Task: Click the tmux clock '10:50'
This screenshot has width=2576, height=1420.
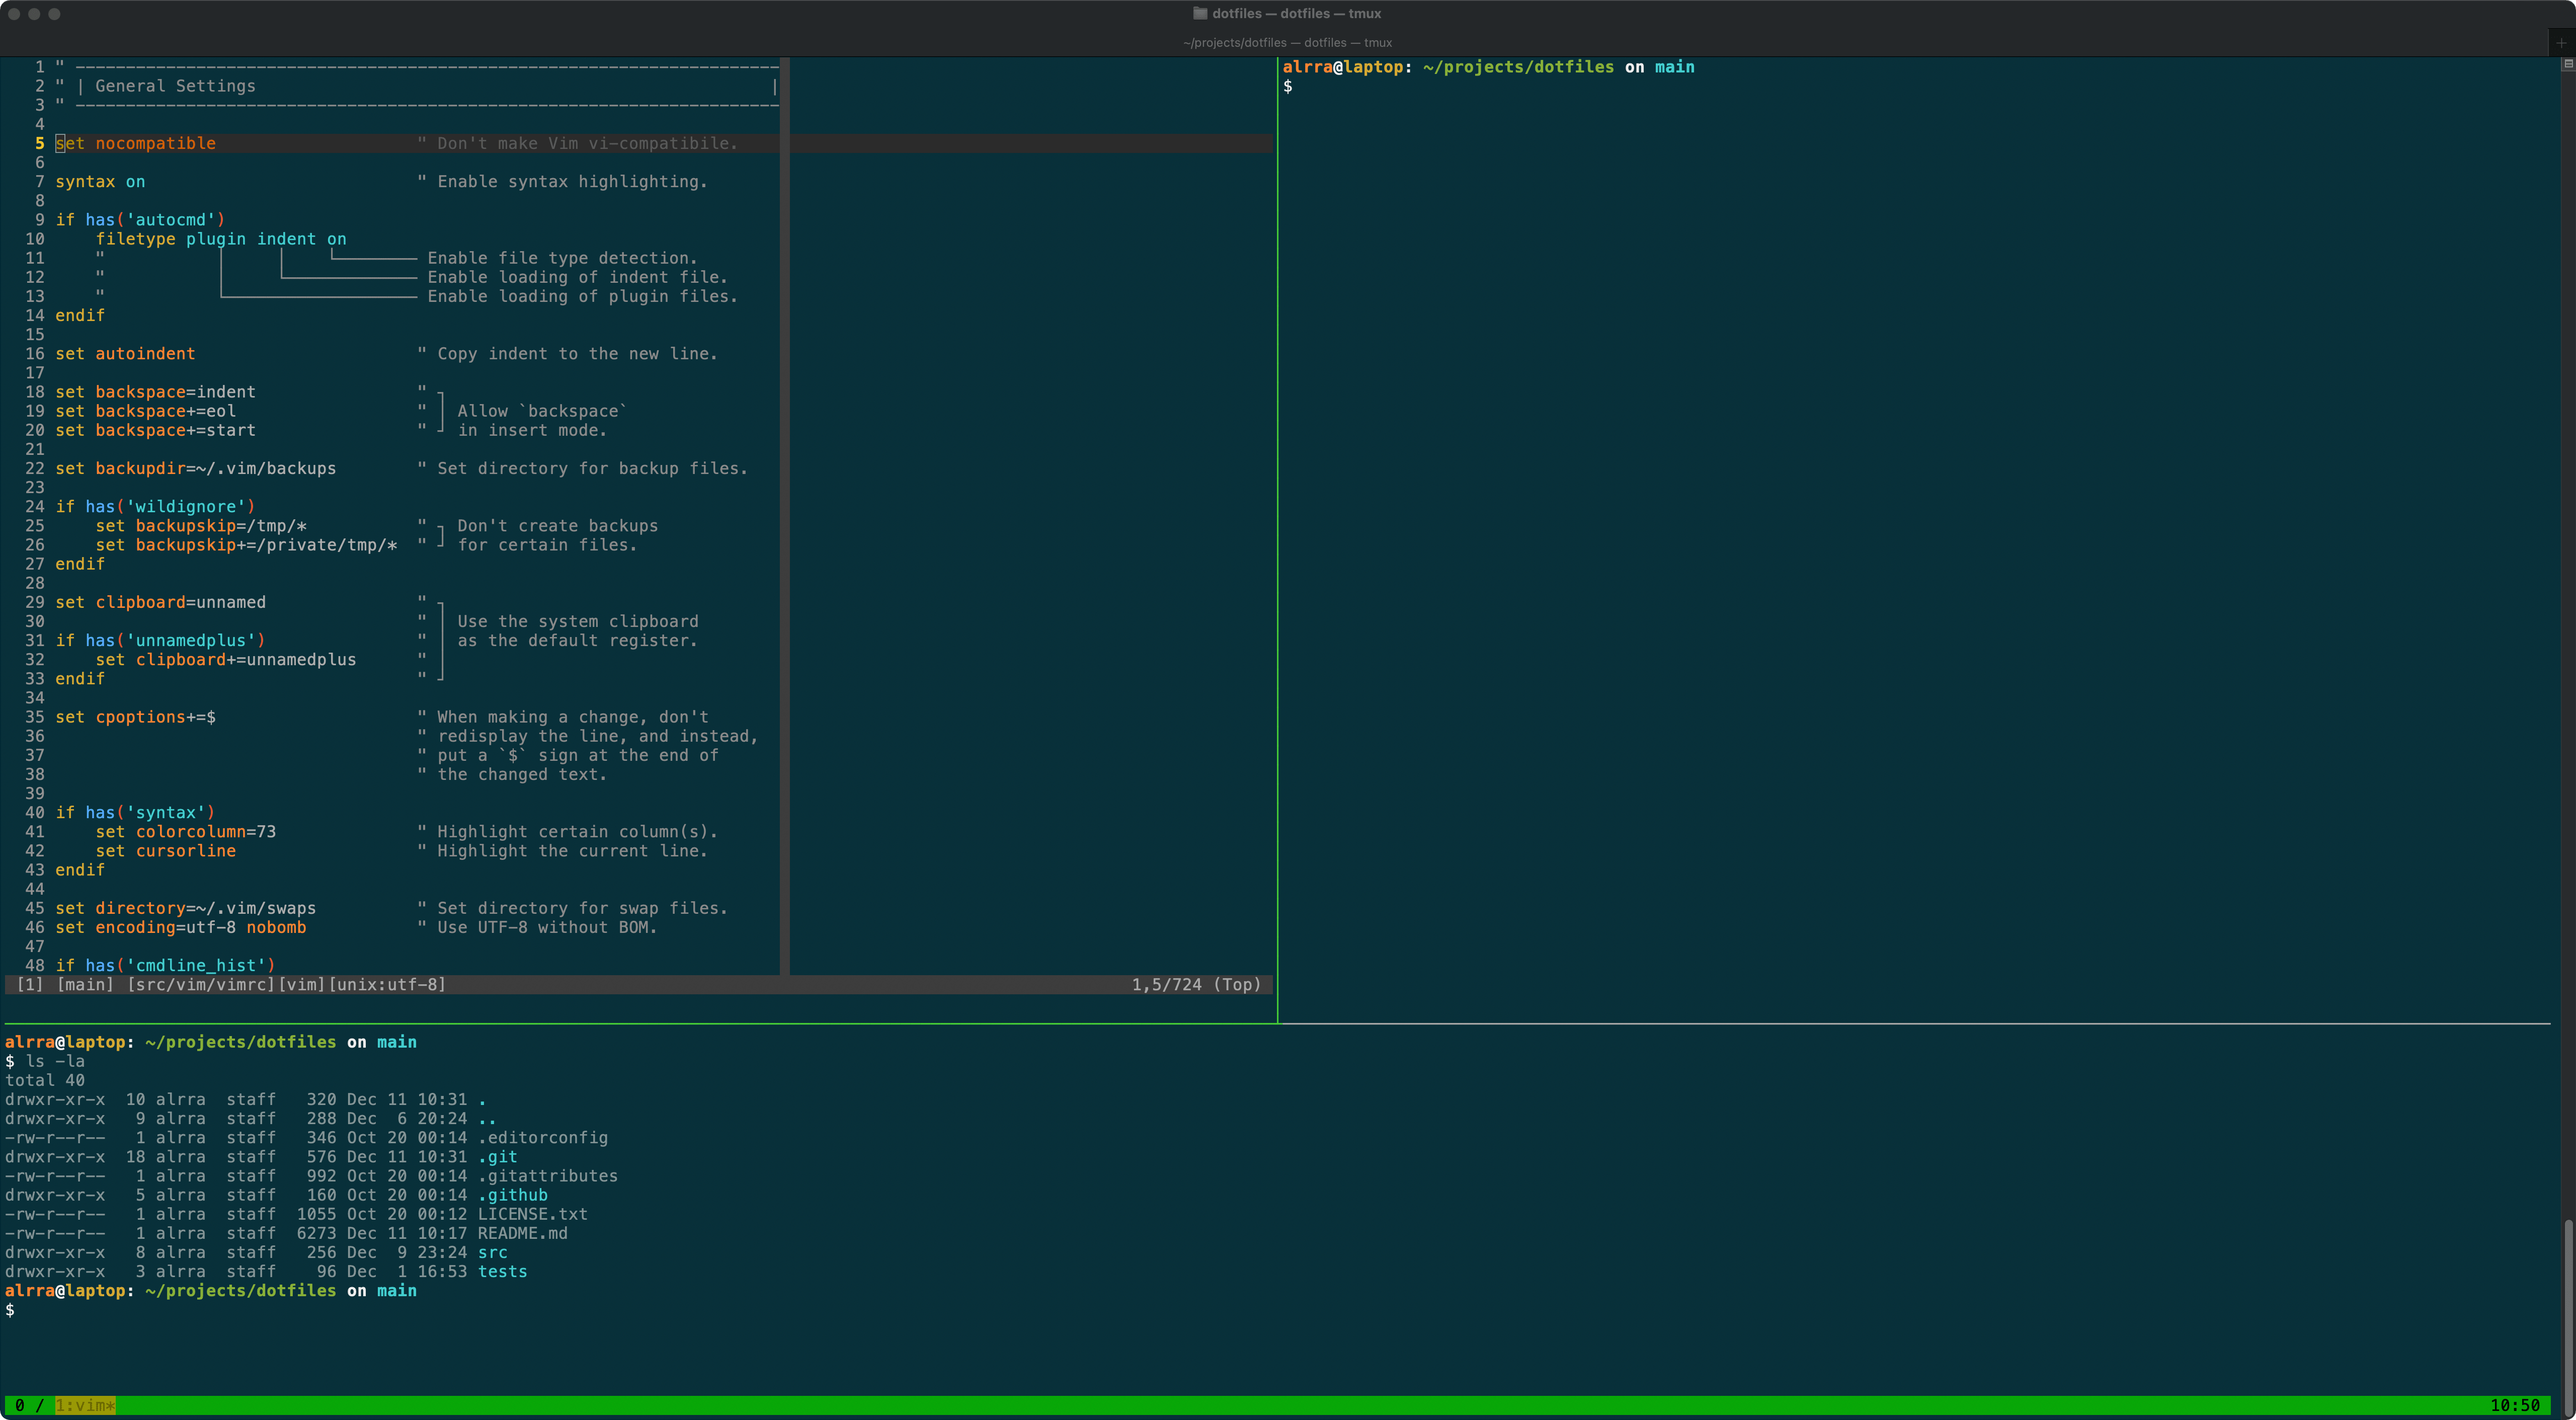Action: click(x=2514, y=1405)
